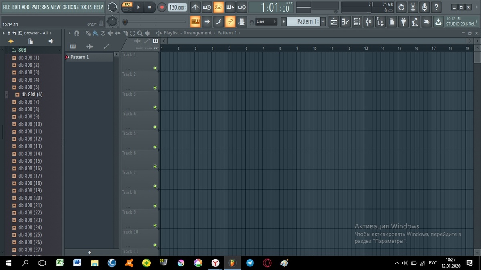Open the project copy pages icon
Image resolution: width=481 pixels, height=270 pixels.
tap(392, 22)
